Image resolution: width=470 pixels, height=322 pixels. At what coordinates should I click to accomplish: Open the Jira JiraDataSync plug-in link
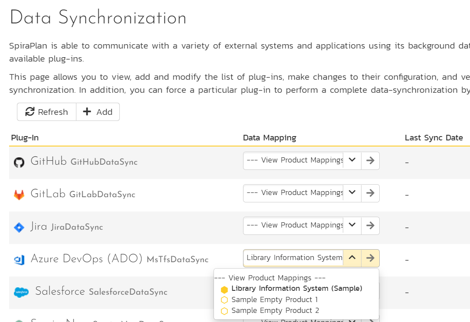pos(66,226)
